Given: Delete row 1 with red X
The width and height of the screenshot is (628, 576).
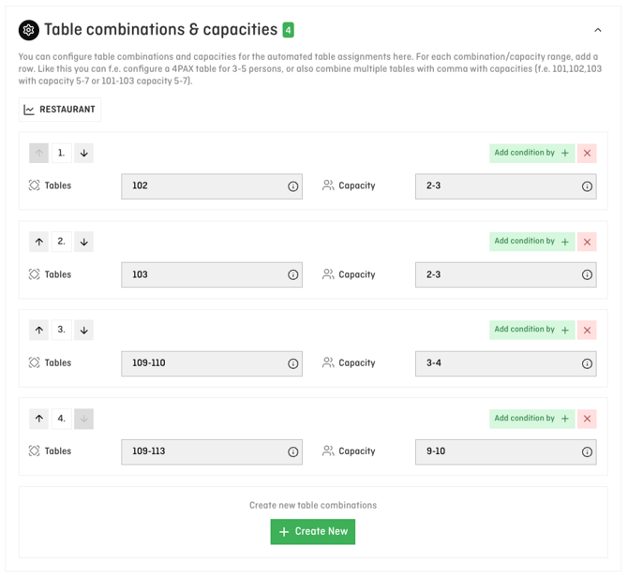Looking at the screenshot, I should [x=587, y=153].
